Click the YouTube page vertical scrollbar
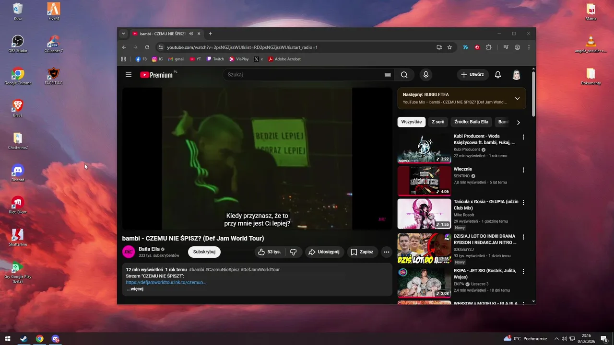This screenshot has height=345, width=614. [533, 93]
